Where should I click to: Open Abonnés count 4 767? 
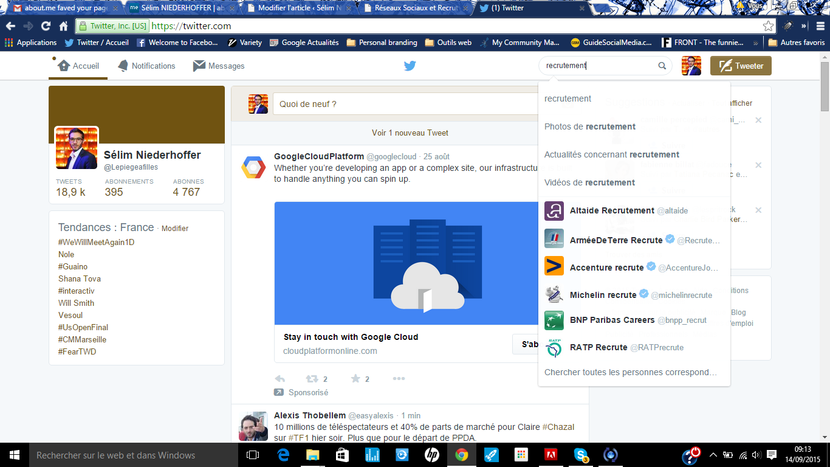[188, 187]
